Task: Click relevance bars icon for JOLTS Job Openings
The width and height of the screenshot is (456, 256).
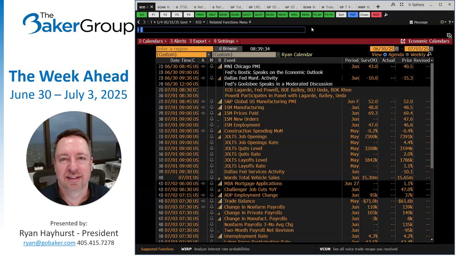Action: click(220, 137)
